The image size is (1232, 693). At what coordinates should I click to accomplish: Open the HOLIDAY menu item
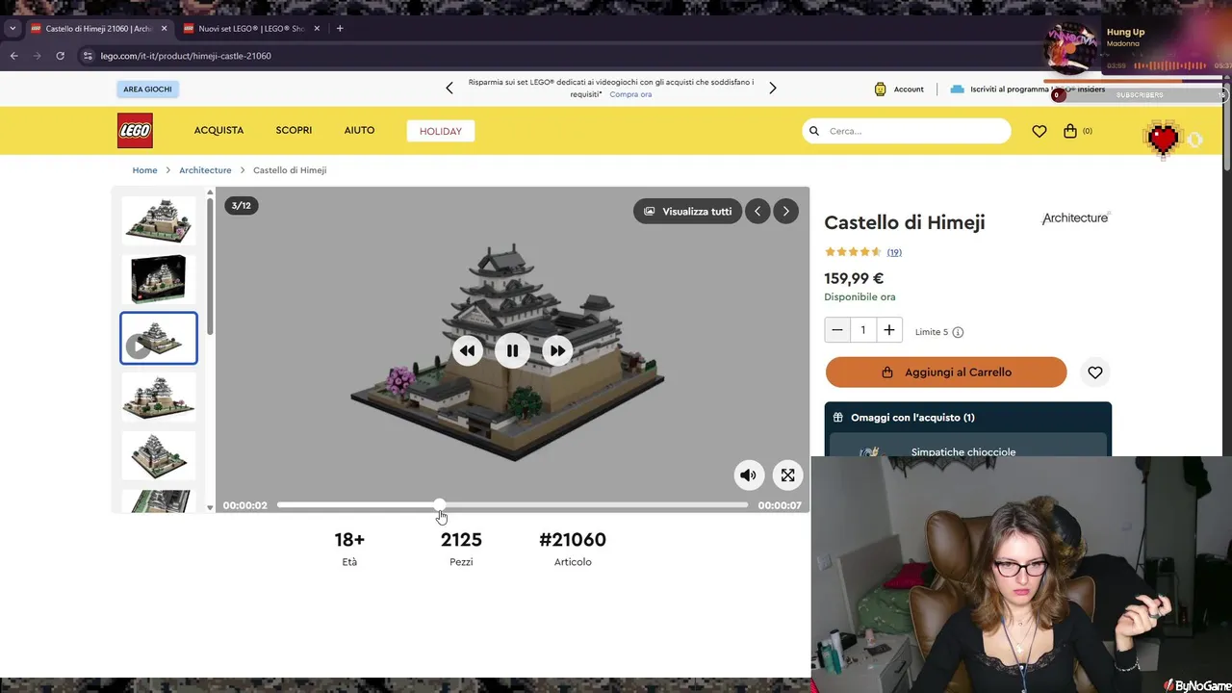click(x=441, y=131)
